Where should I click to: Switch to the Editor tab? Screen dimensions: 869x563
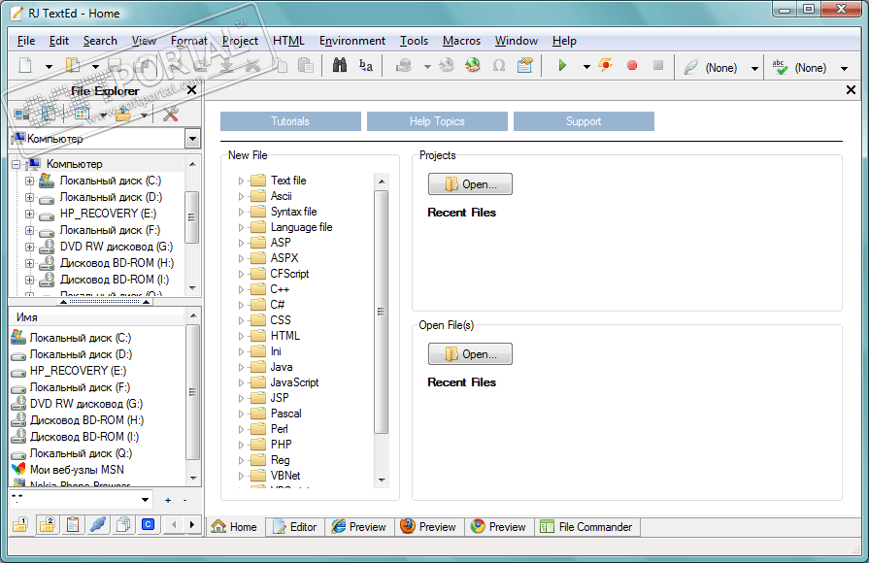click(295, 527)
